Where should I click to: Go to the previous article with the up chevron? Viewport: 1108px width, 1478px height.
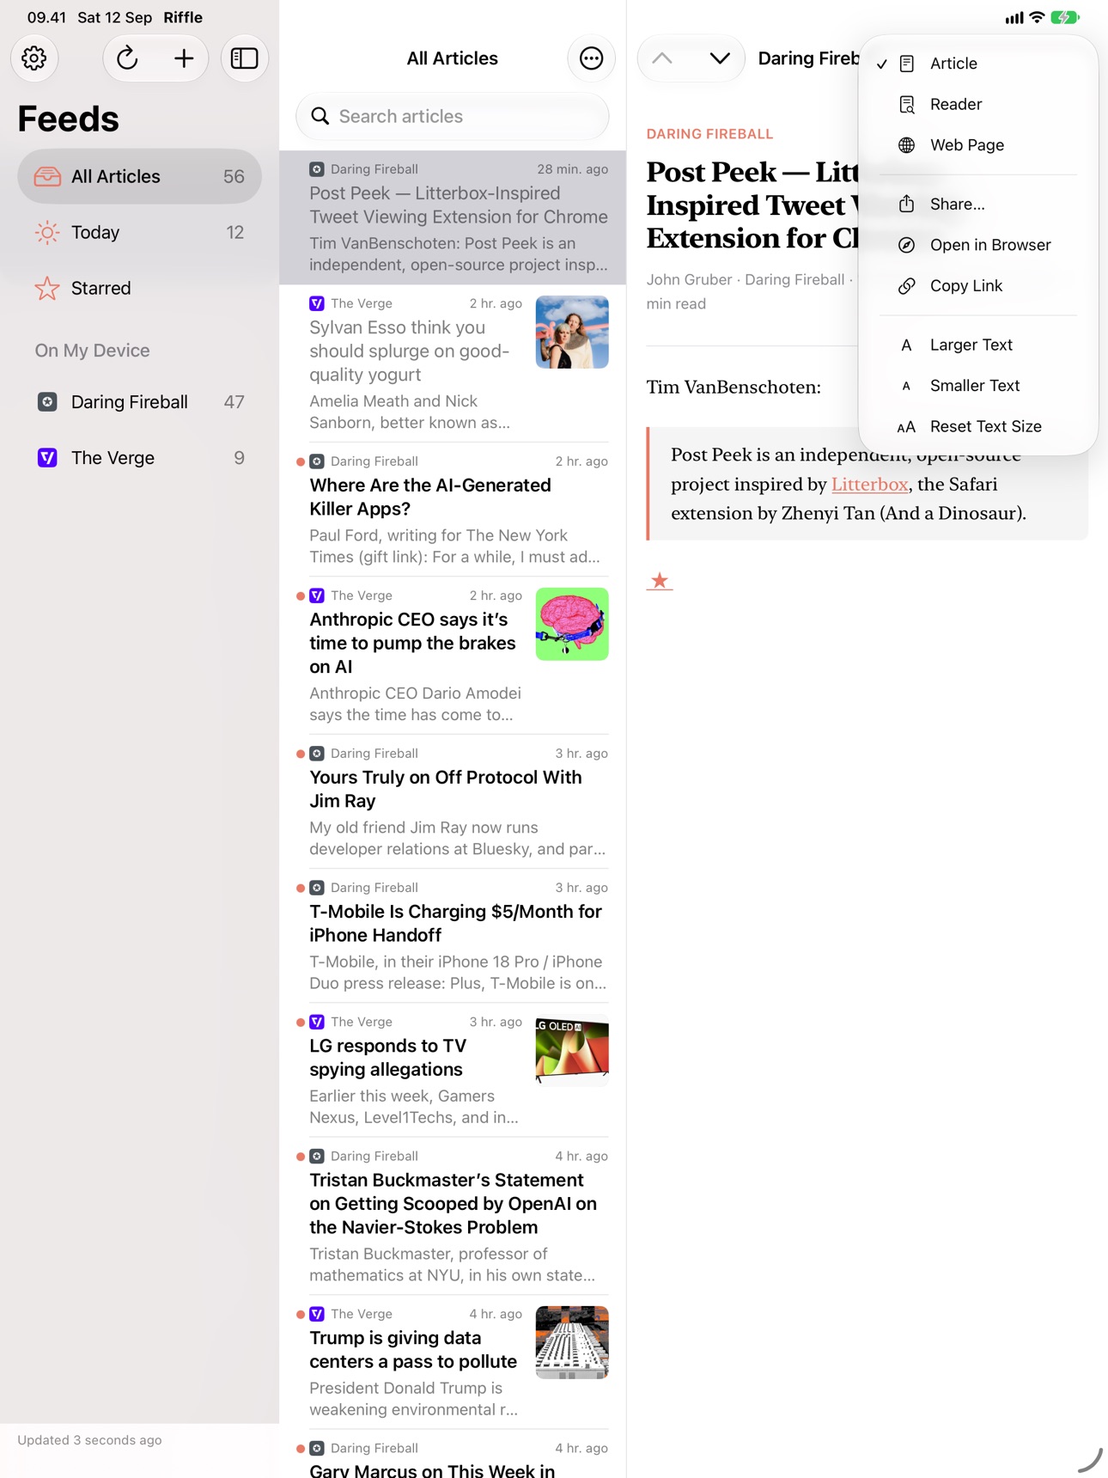click(x=662, y=58)
